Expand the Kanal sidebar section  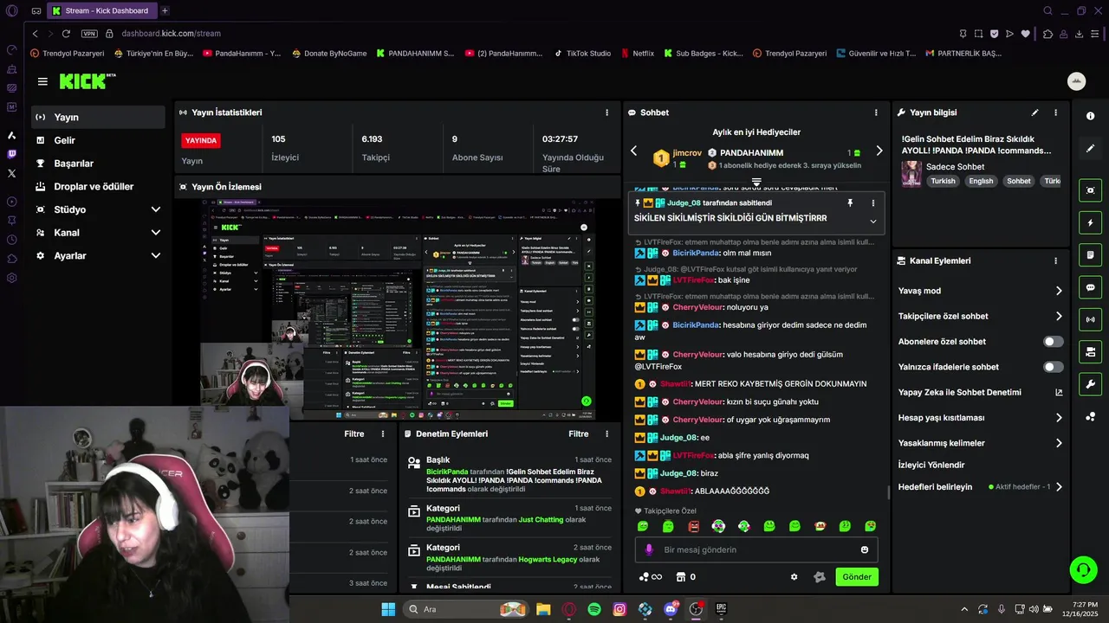[x=156, y=233]
